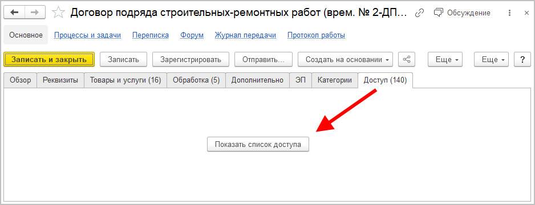
Task: Copy document link using chain icon
Action: pyautogui.click(x=419, y=13)
